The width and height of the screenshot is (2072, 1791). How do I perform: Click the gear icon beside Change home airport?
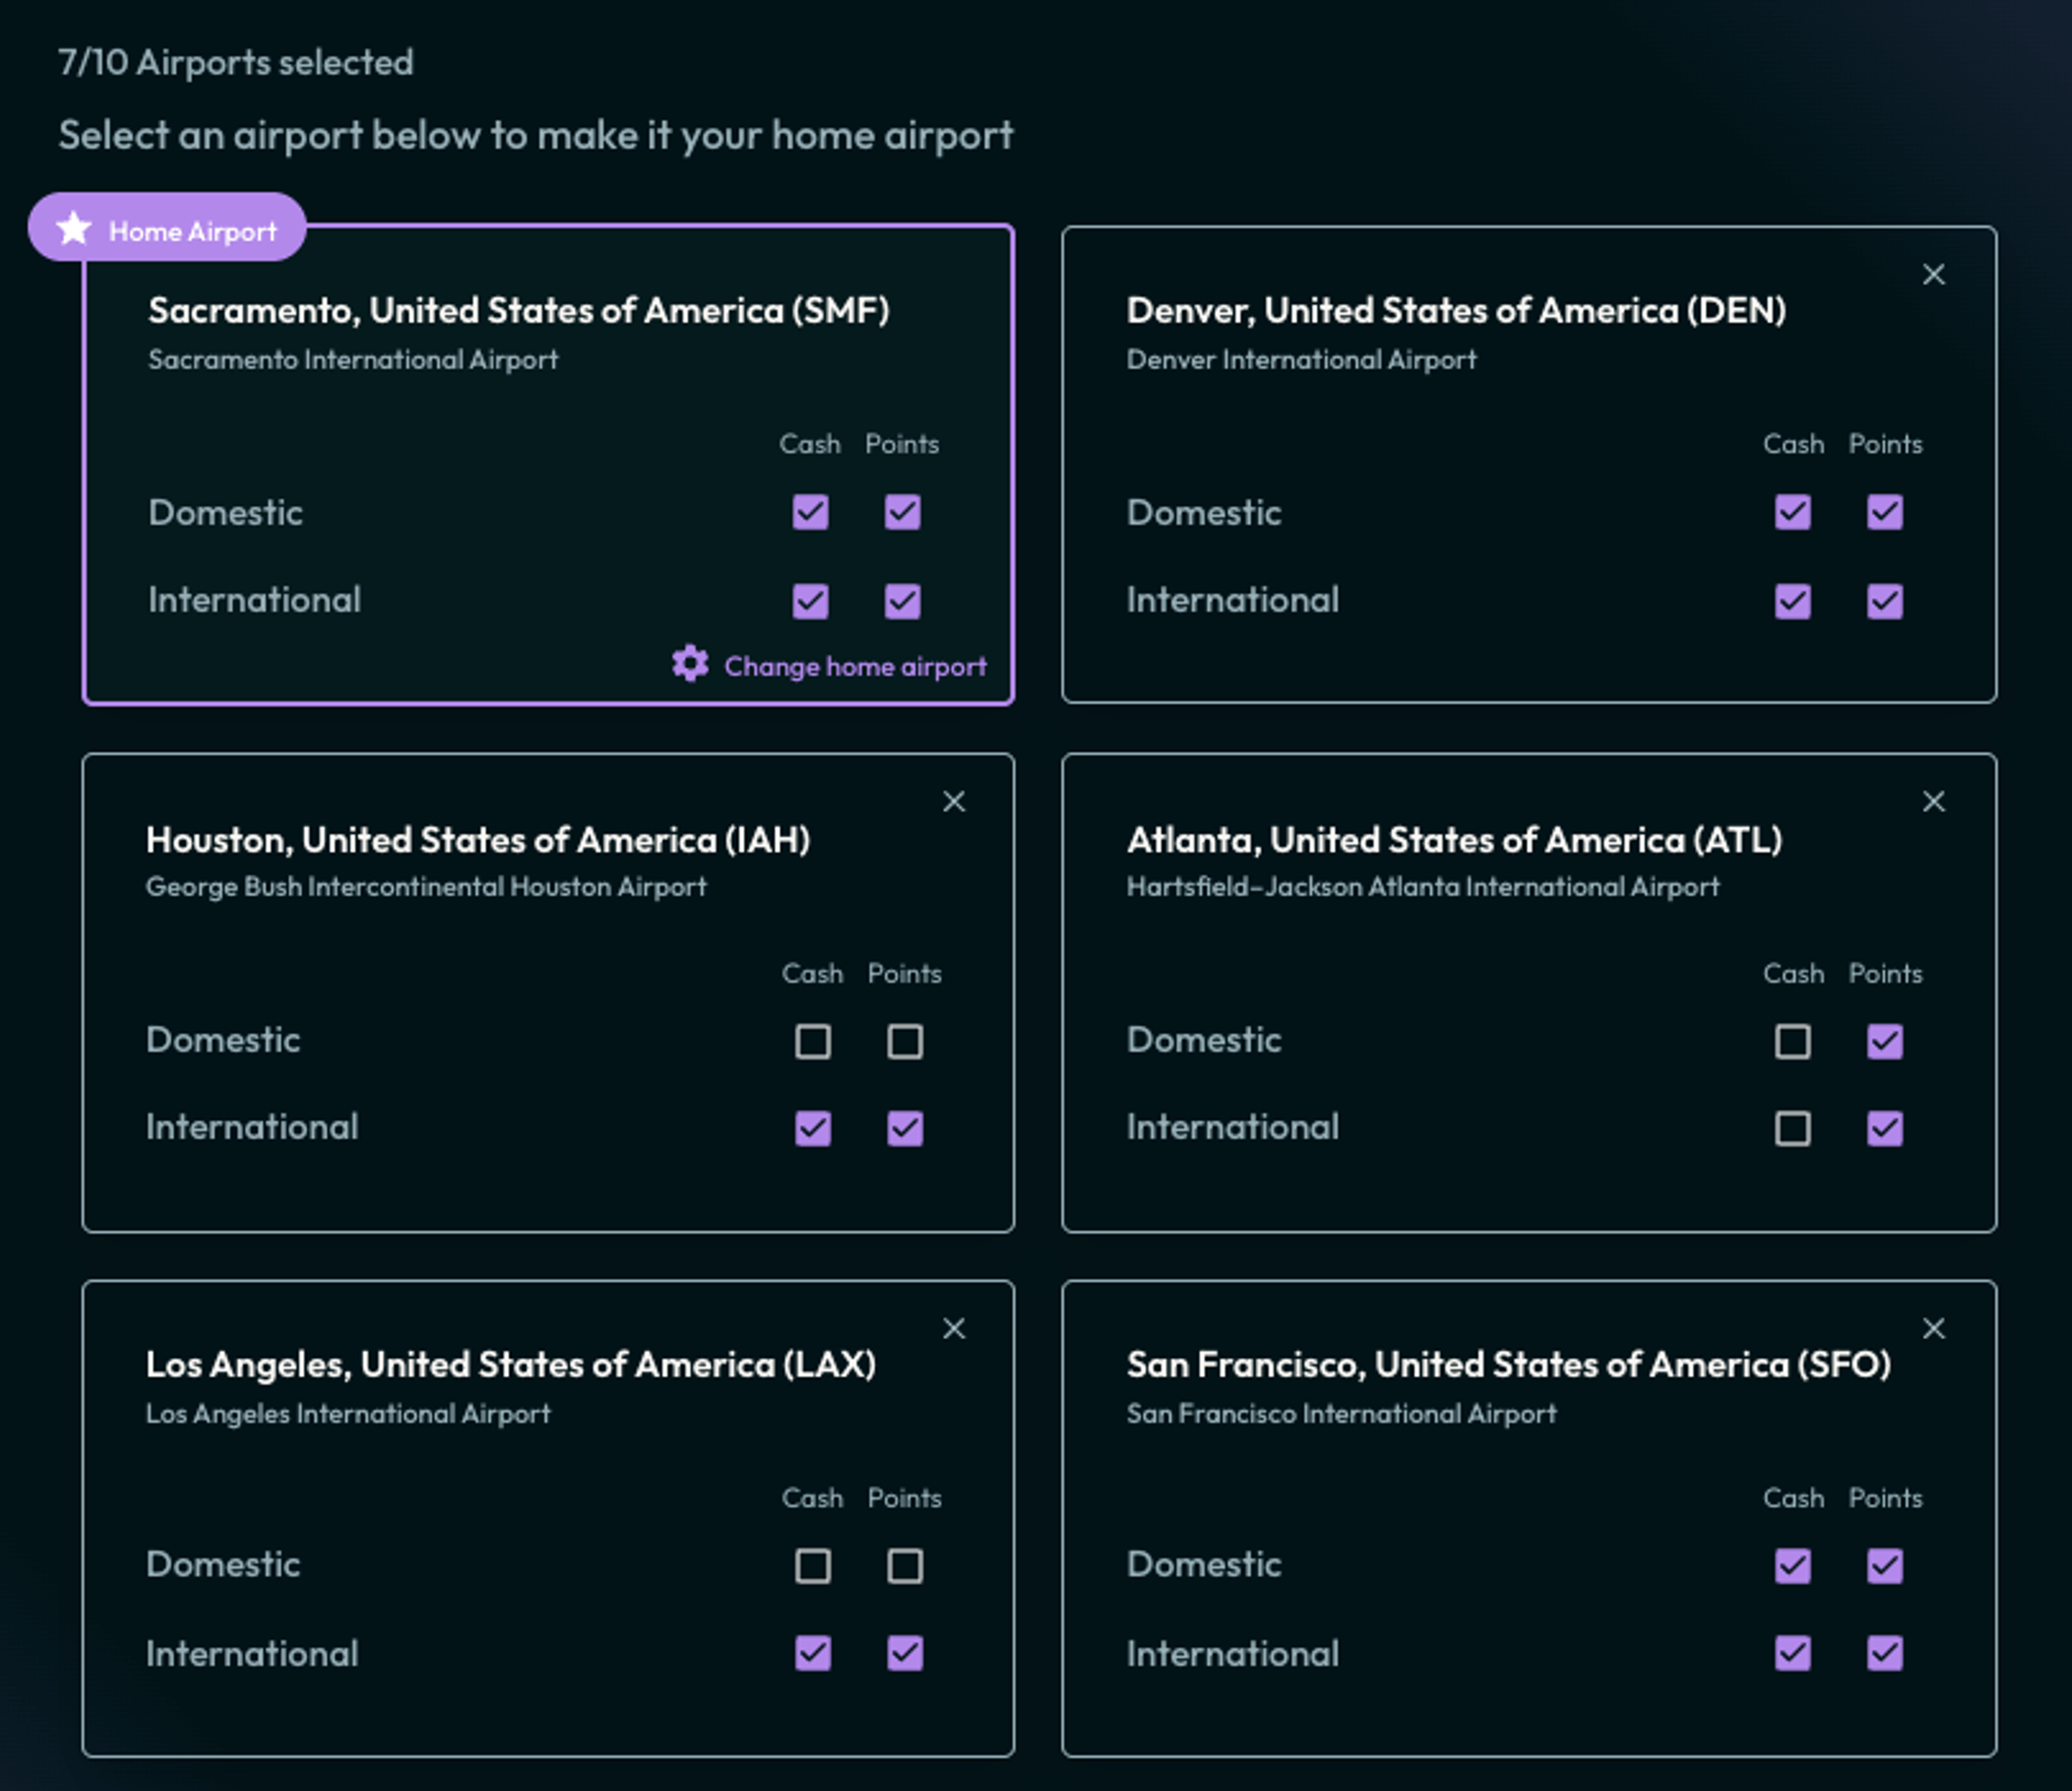pos(690,663)
